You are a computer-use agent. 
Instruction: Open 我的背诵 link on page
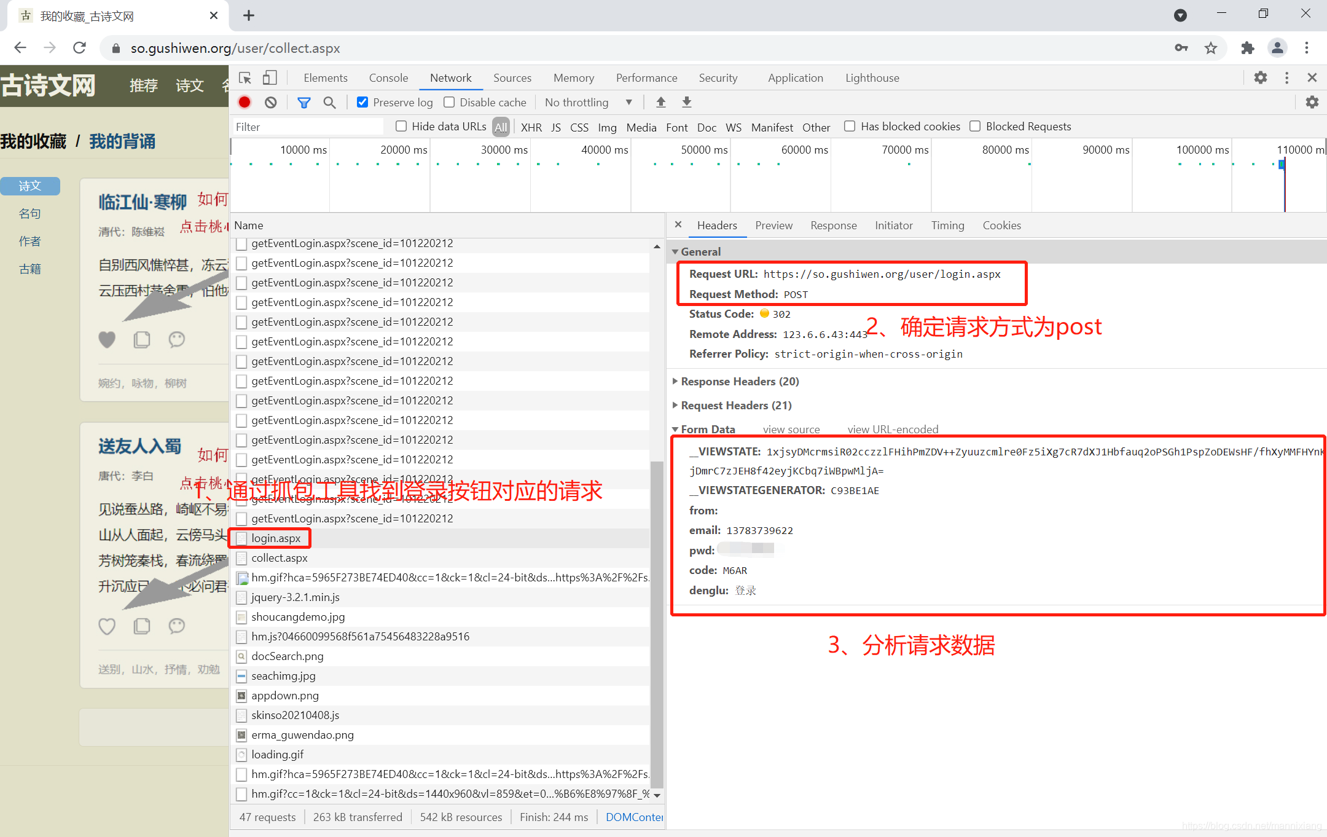(x=122, y=141)
